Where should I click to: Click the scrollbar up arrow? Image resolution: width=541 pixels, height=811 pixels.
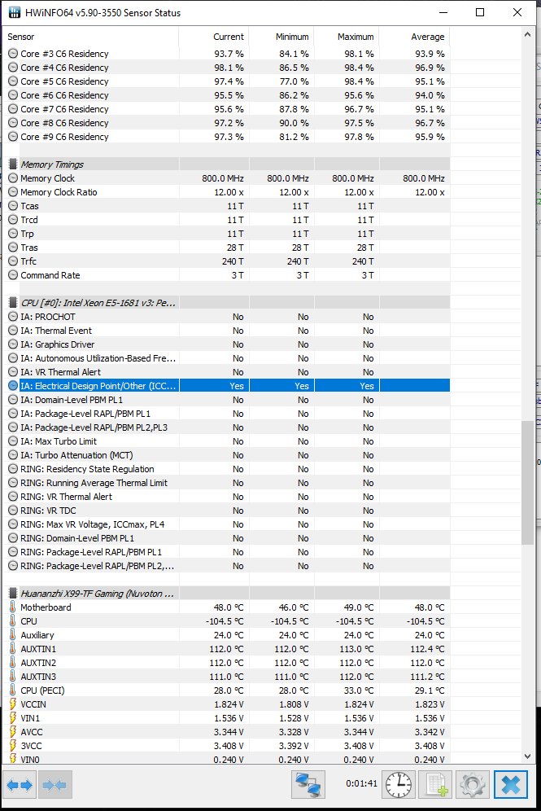click(x=527, y=35)
